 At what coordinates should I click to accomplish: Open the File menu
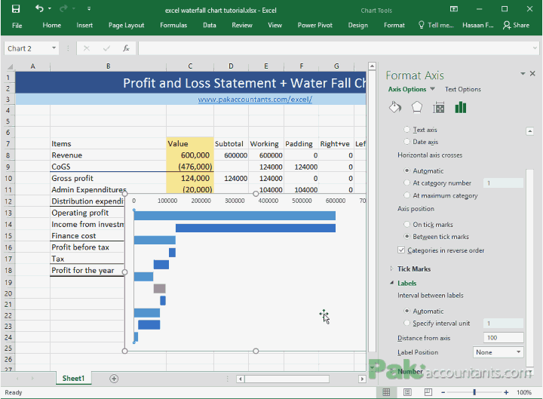pyautogui.click(x=17, y=26)
